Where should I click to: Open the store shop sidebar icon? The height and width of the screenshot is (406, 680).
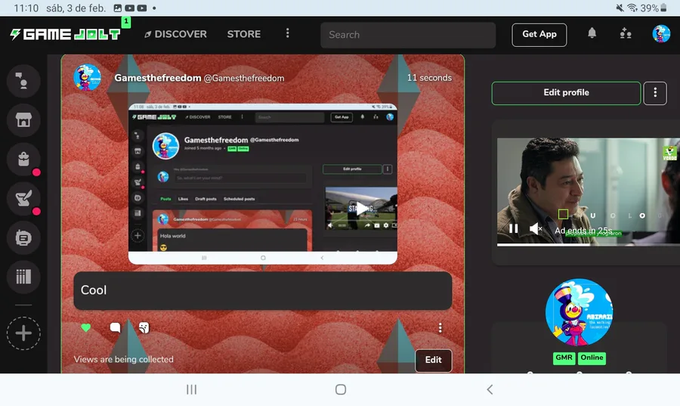tap(23, 120)
